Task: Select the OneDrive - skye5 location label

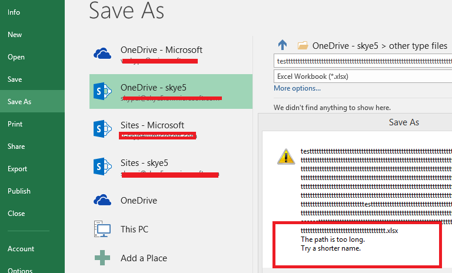Action: coord(154,87)
